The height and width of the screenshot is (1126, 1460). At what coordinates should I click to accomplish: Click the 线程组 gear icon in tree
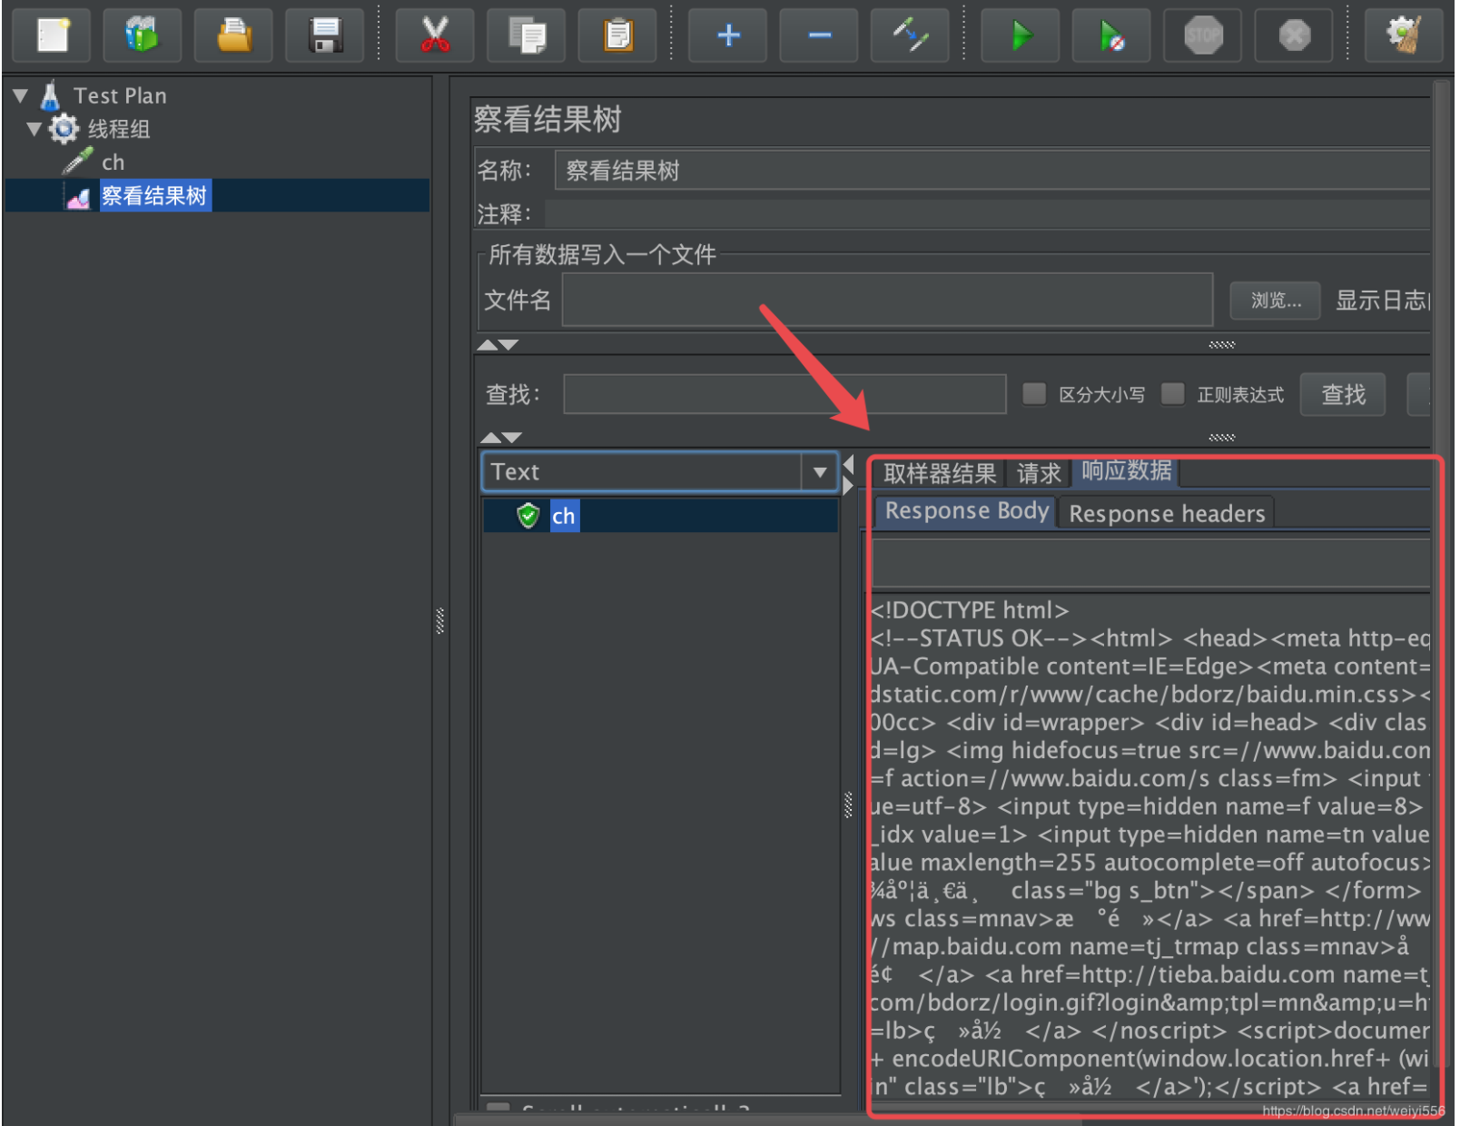pyautogui.click(x=64, y=129)
